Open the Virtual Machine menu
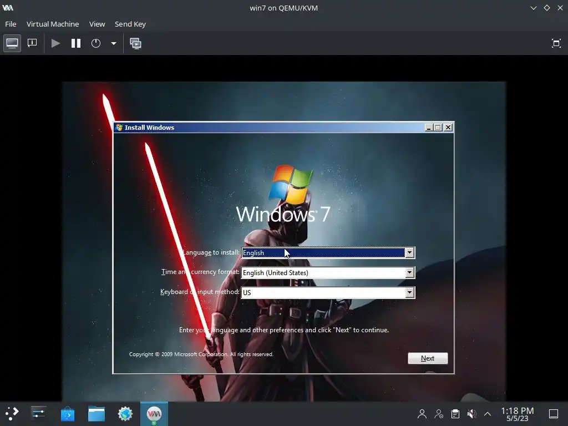The image size is (568, 426). tap(53, 24)
